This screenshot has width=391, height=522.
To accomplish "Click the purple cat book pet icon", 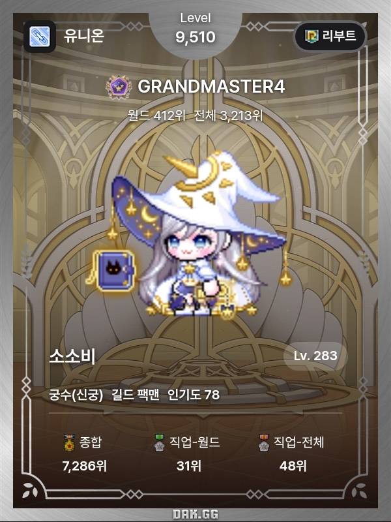I will tap(111, 270).
